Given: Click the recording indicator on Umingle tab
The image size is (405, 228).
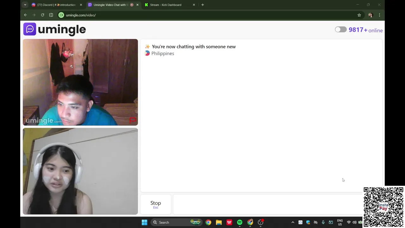Looking at the screenshot, I should 132,5.
